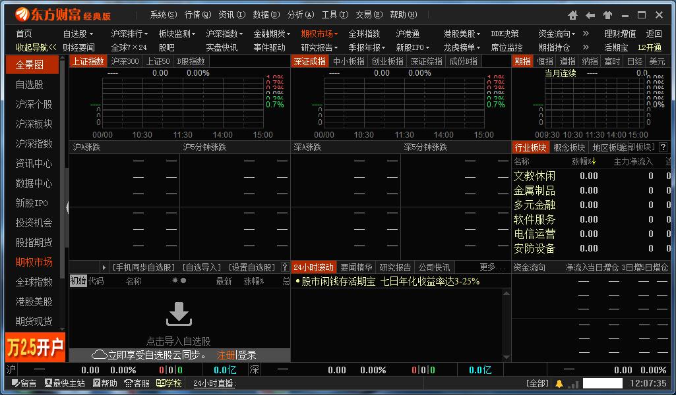
Task: Click the news panel scrollbar down arrow
Action: tap(507, 357)
